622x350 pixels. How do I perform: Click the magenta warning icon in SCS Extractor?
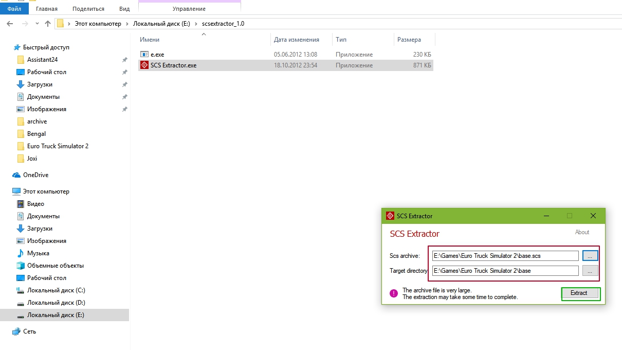pyautogui.click(x=394, y=293)
